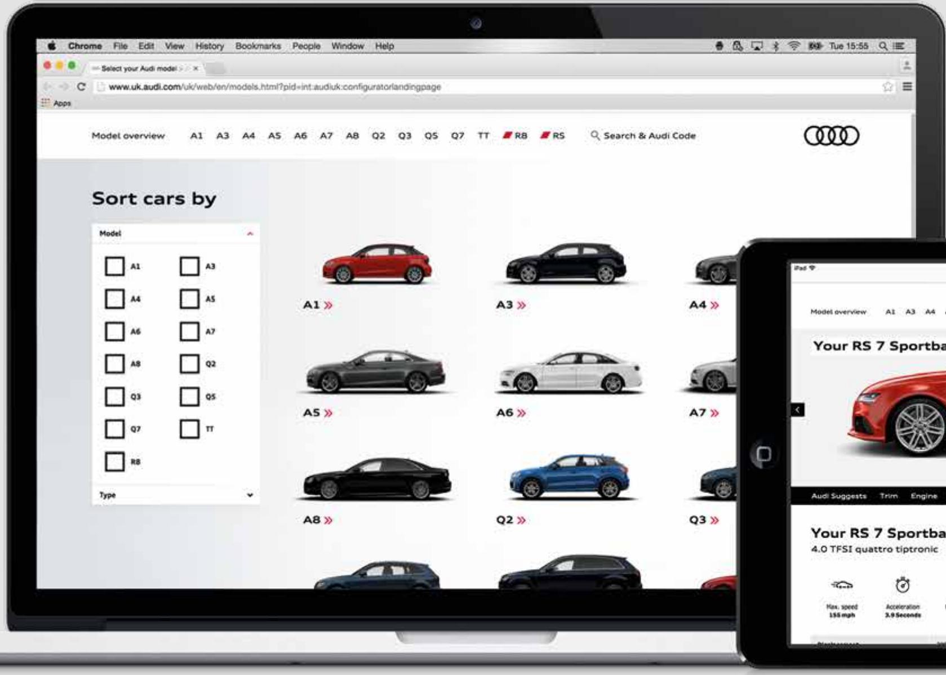The width and height of the screenshot is (946, 675).
Task: Open the Apps bookmarks shortcut
Action: [x=56, y=103]
